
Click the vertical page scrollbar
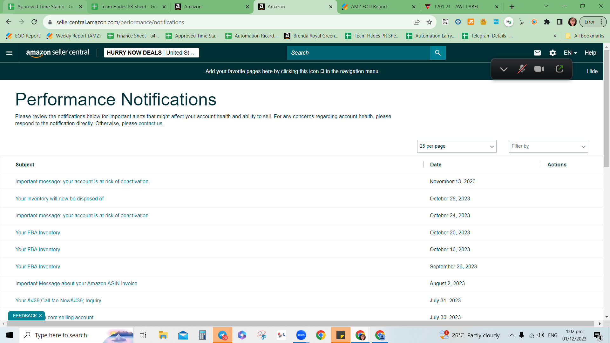pyautogui.click(x=607, y=108)
